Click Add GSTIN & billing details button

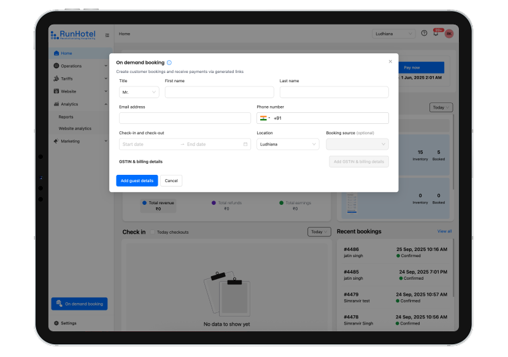(x=359, y=162)
